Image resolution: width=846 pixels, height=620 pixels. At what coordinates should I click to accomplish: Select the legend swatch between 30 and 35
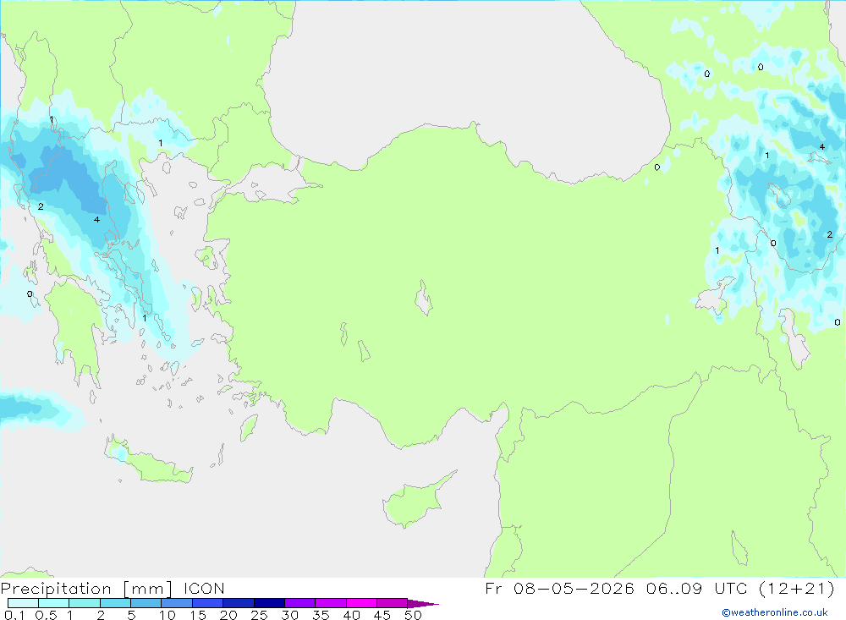(x=300, y=603)
